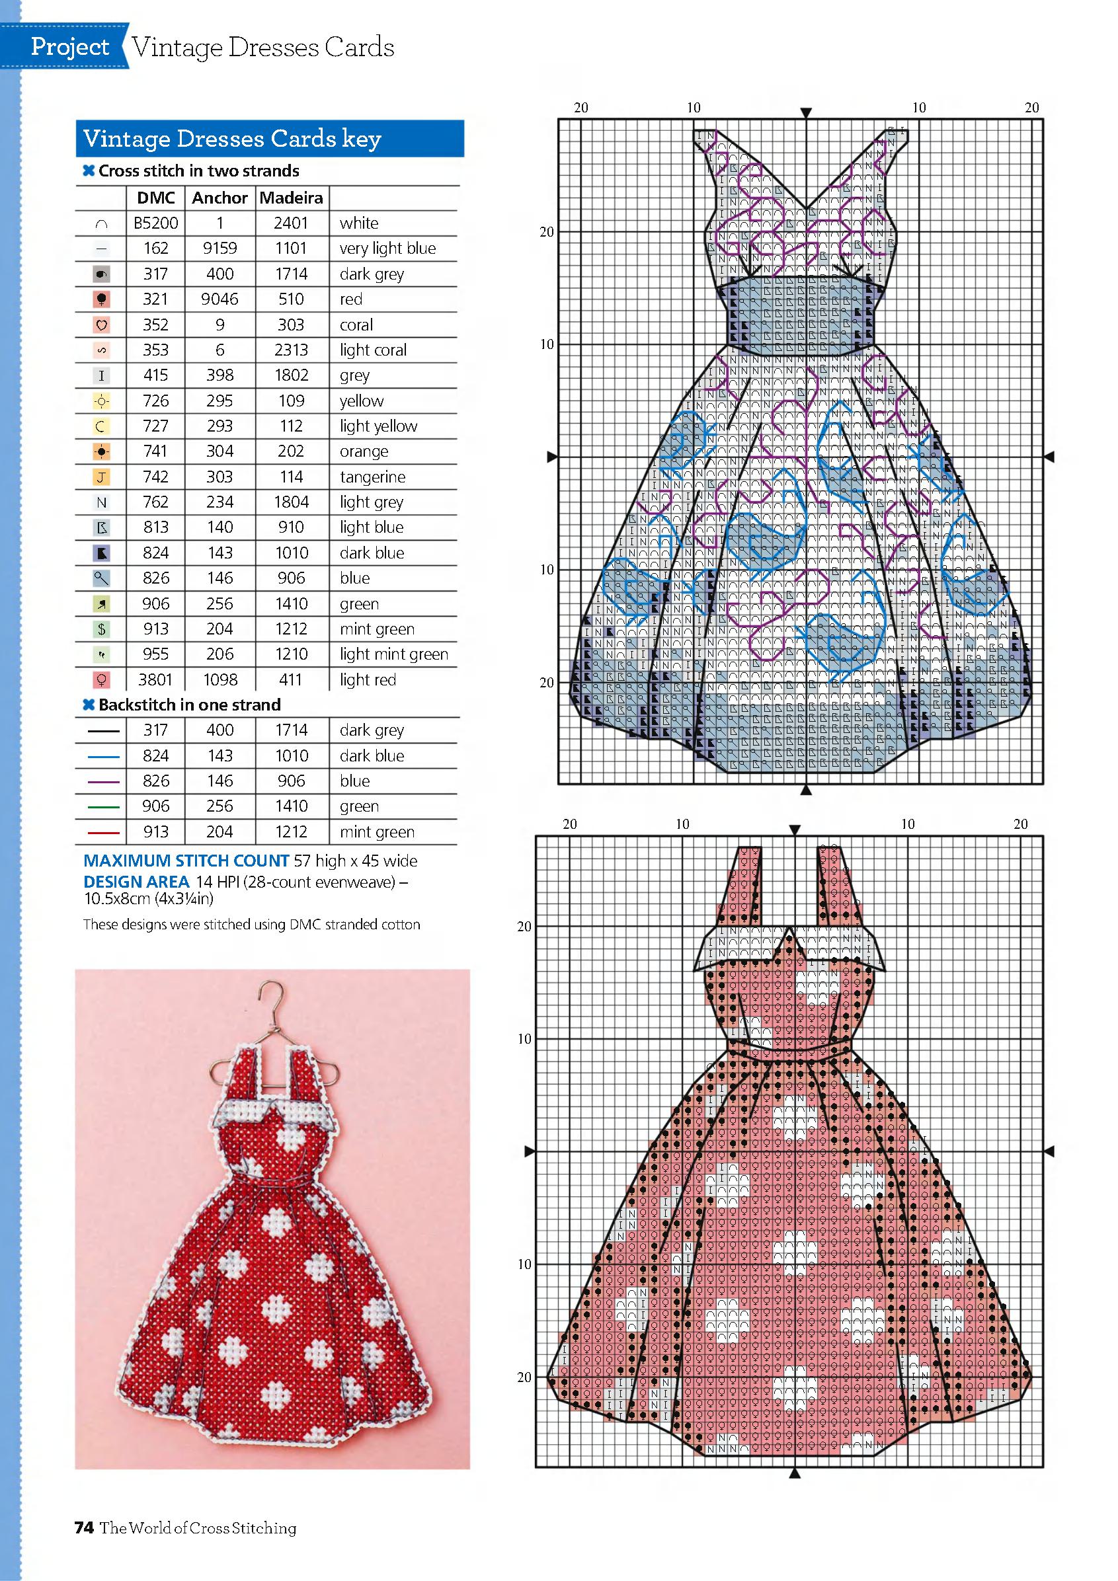Click the 'MAXIMUM STITCH COUNT' heading text

185,861
